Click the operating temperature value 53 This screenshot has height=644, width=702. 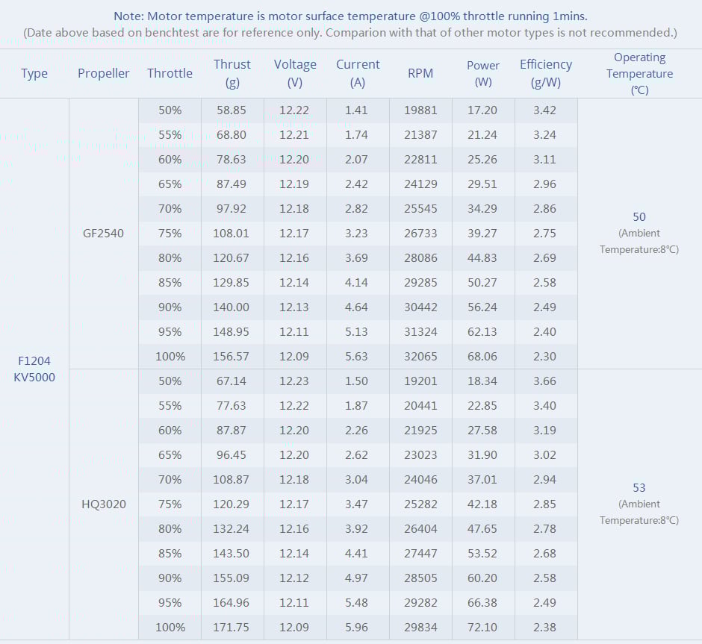point(639,488)
